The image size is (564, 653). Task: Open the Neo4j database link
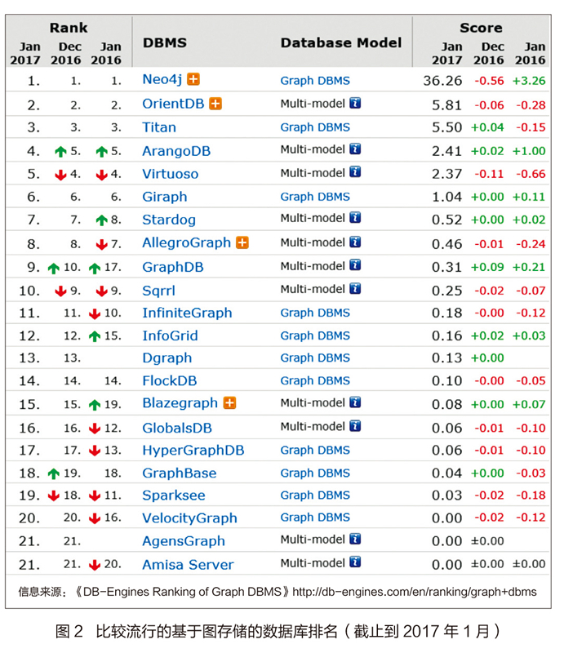[x=162, y=80]
